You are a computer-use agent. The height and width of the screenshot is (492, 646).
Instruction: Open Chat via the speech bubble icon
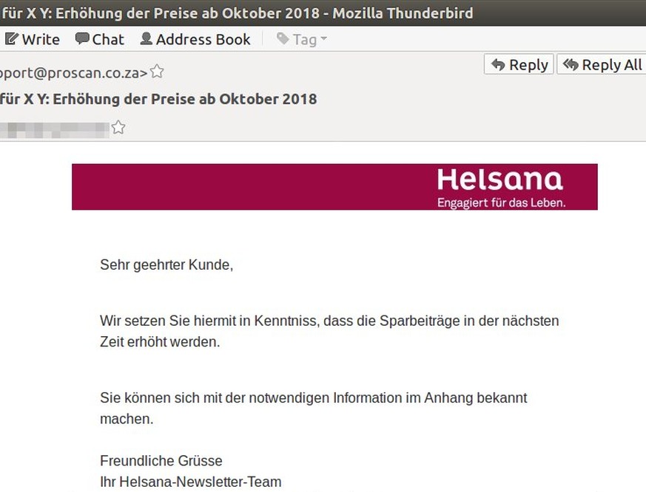82,39
